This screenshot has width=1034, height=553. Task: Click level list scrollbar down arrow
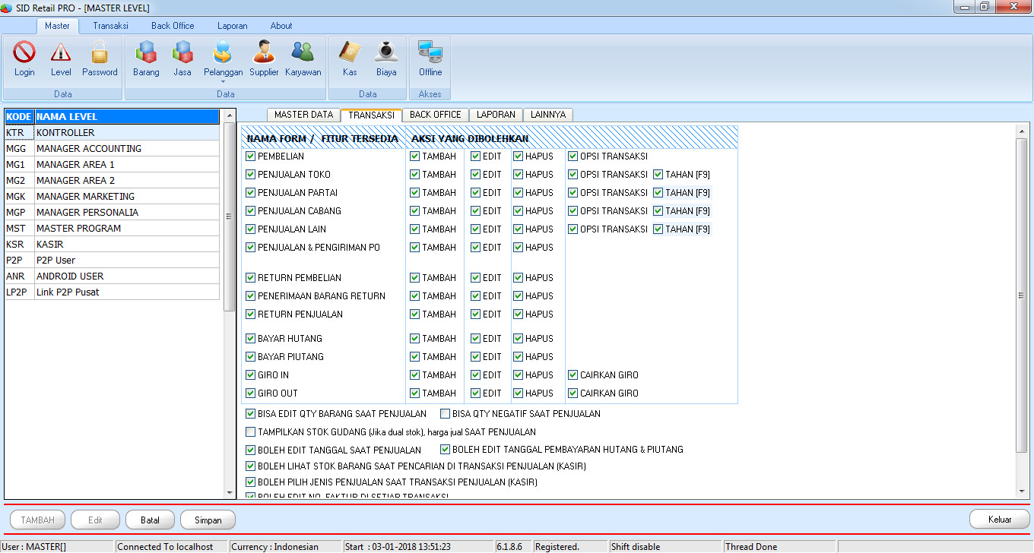coord(229,494)
